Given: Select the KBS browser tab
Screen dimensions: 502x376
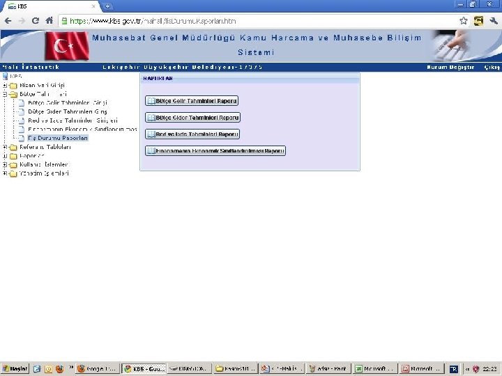Looking at the screenshot, I should [x=51, y=6].
